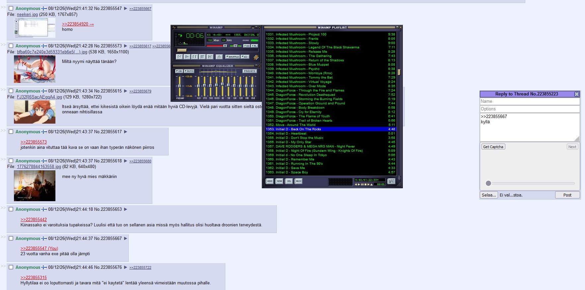The image size is (585, 290).
Task: Toggle the Winamp PL playlist button
Action: tap(254, 46)
